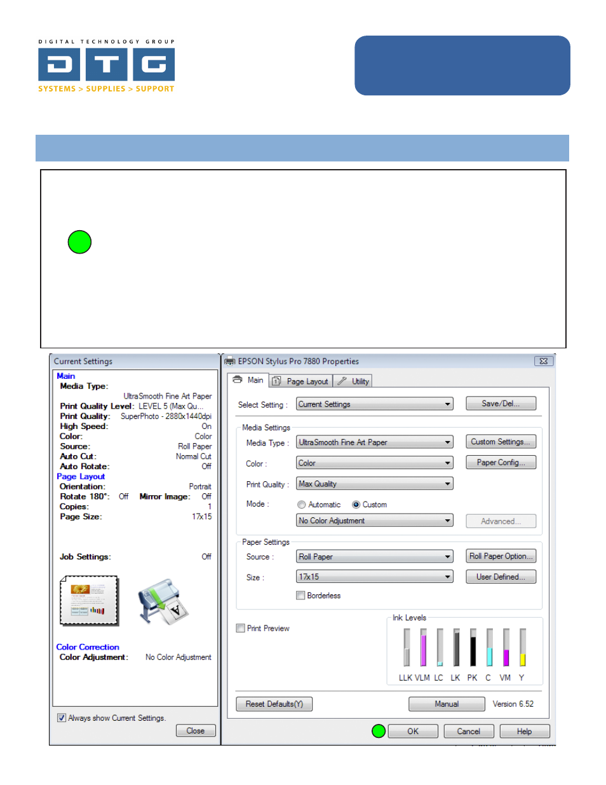
Task: Click "Normal Cut" value in Current Settings
Action: click(x=194, y=456)
